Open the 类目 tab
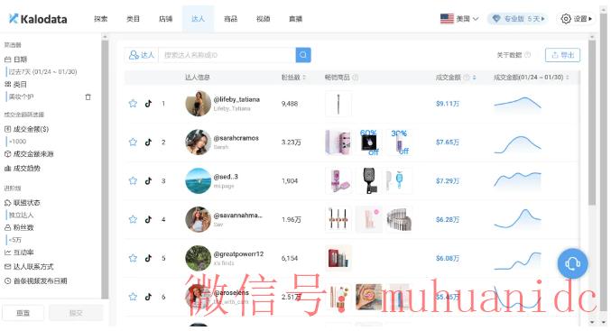This screenshot has width=611, height=331. (133, 19)
